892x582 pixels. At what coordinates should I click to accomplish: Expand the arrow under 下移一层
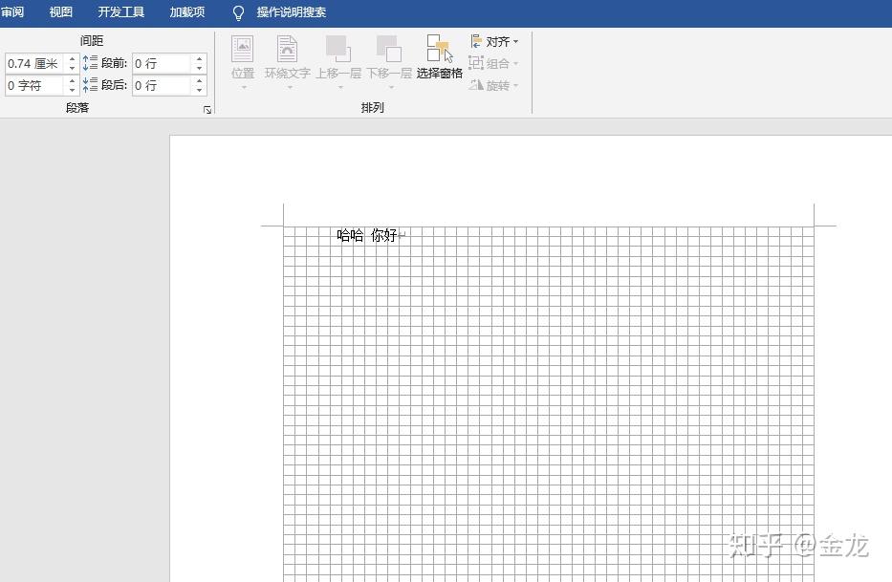(x=391, y=87)
